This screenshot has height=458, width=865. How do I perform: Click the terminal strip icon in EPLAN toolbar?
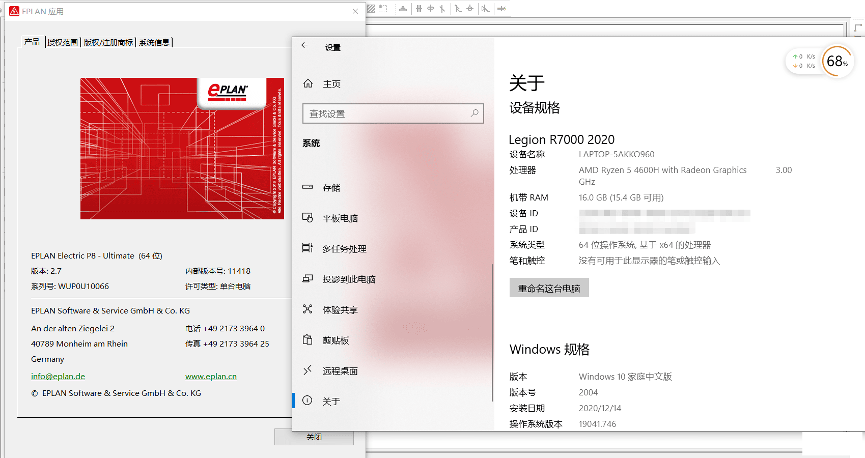403,9
